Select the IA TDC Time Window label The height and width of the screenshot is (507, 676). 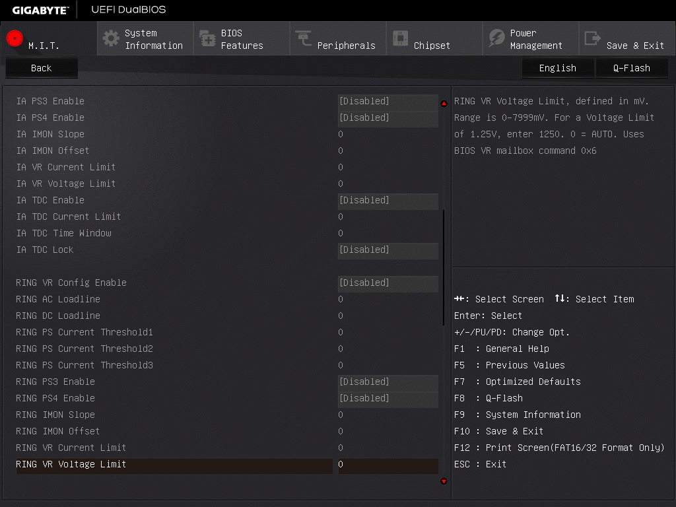(x=64, y=233)
